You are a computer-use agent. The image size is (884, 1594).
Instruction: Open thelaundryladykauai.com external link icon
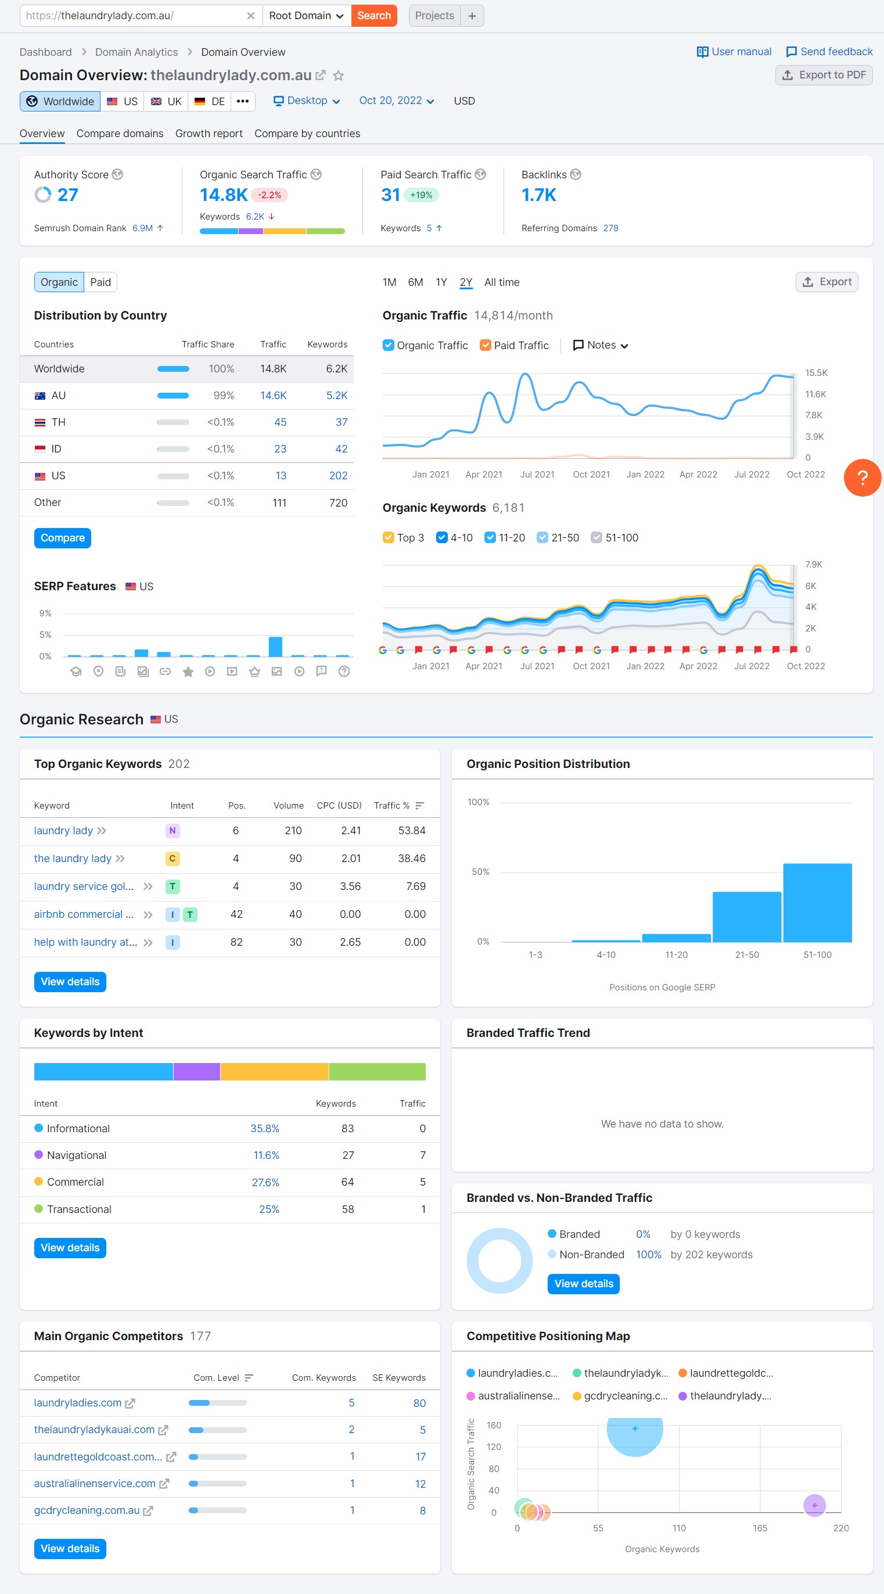coord(163,1430)
